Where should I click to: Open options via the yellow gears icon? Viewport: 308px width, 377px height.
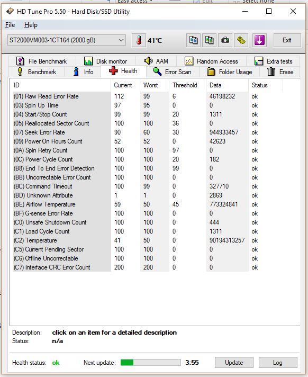[x=241, y=40]
